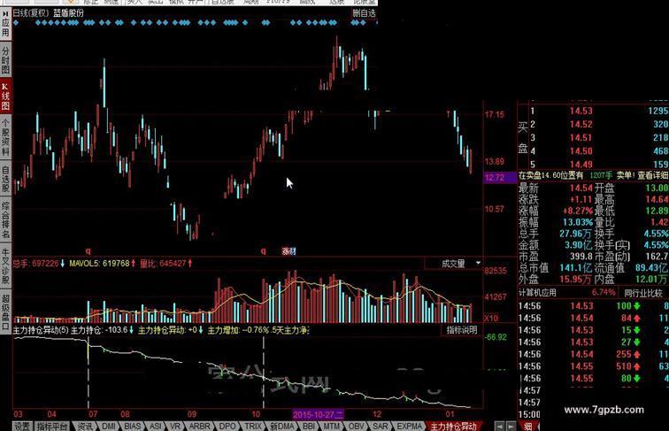Click red q marker near month 10

click(x=263, y=251)
